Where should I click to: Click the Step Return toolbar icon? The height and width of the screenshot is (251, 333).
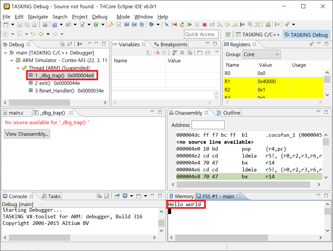pyautogui.click(x=235, y=25)
